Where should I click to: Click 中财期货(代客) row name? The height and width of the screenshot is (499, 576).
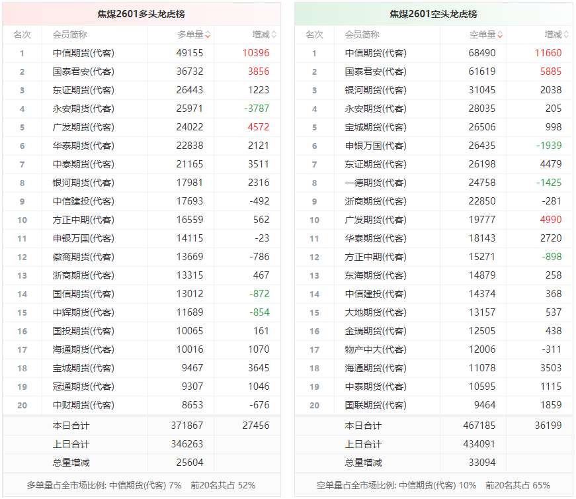83,405
